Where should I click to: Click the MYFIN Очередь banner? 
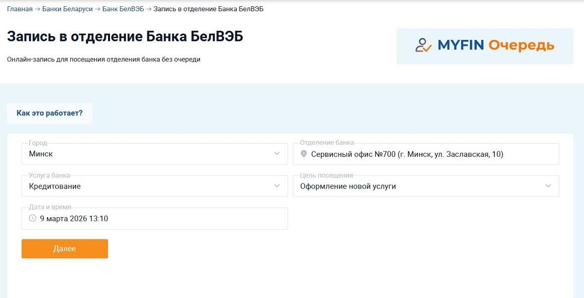click(485, 46)
